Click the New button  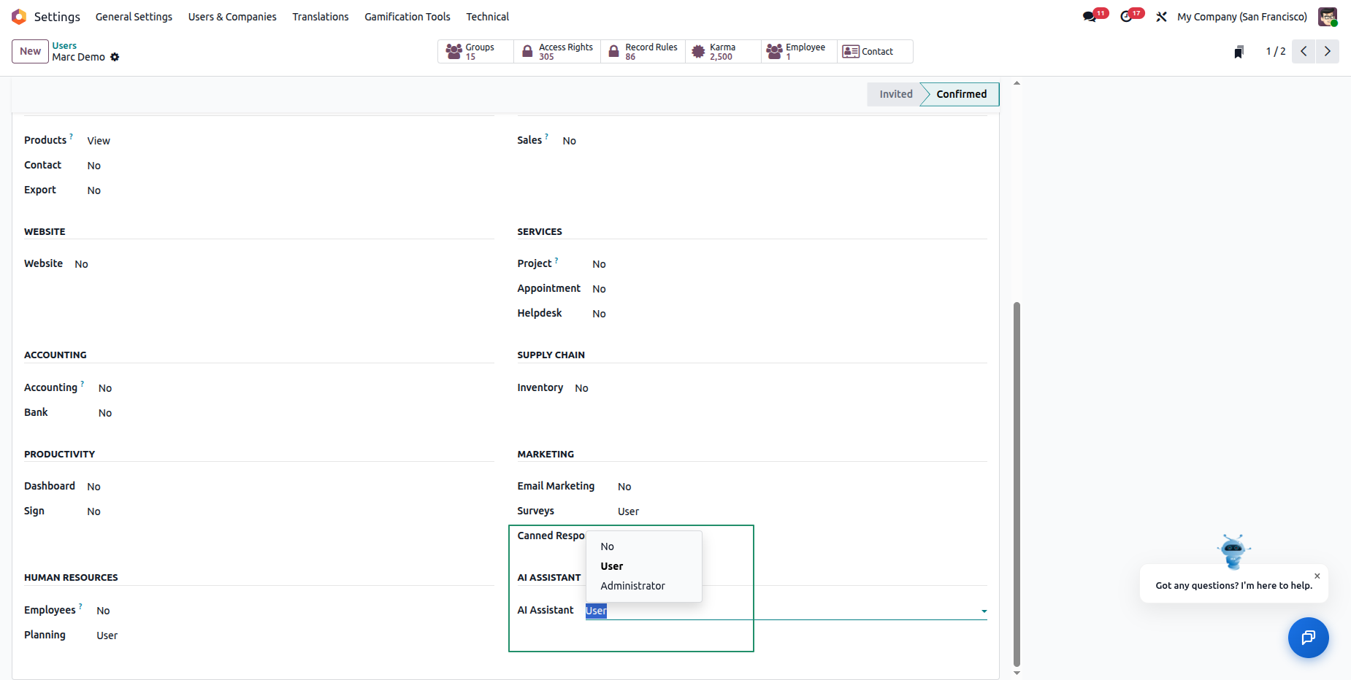[x=30, y=51]
